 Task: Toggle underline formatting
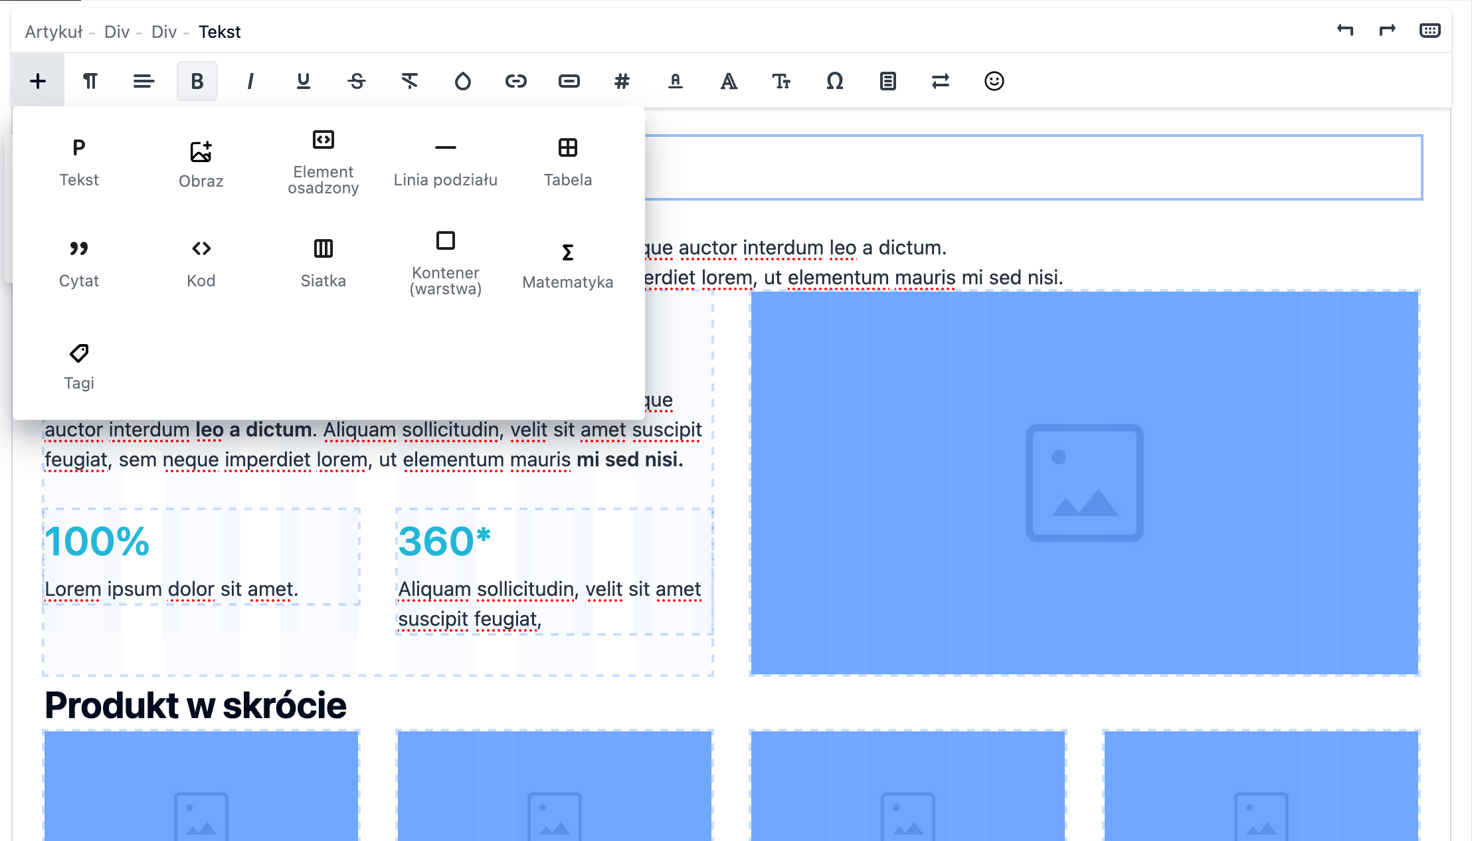point(303,81)
